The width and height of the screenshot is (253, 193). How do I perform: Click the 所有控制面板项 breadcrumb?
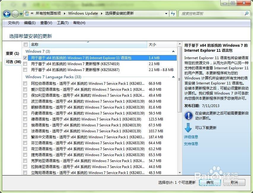click(x=48, y=13)
